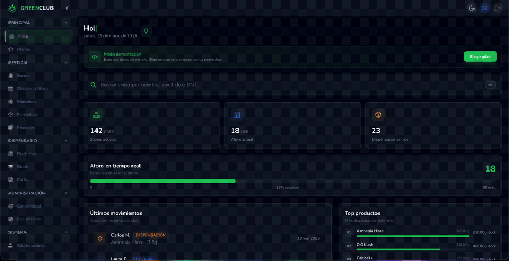This screenshot has width=509, height=261.
Task: Click the Socios activos people icon
Action: (96, 115)
